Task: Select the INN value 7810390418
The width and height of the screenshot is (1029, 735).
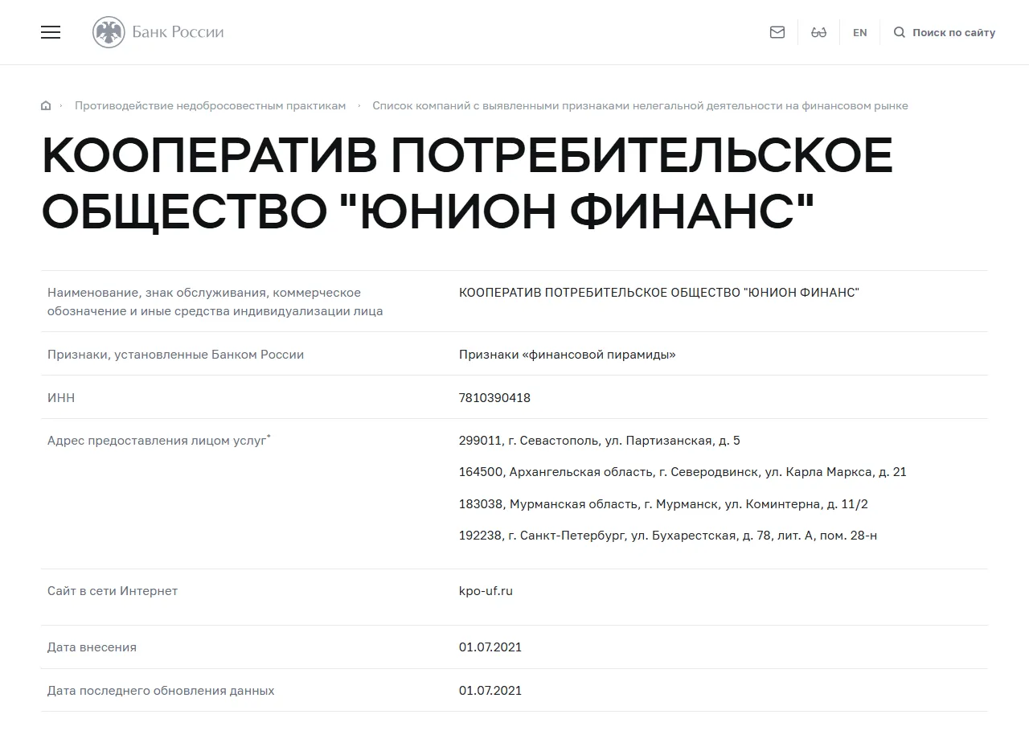Action: [494, 398]
